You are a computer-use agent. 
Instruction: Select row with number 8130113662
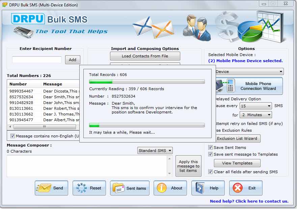[x=44, y=114]
